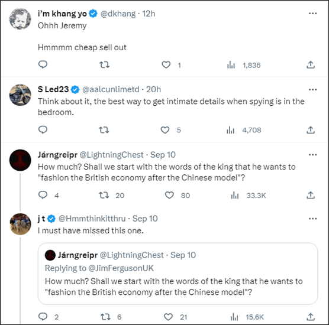
Task: Retweet S Led23's tweet
Action: (104, 130)
